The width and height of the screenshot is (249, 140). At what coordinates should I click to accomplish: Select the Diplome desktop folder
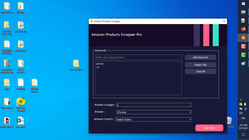pyautogui.click(x=21, y=8)
